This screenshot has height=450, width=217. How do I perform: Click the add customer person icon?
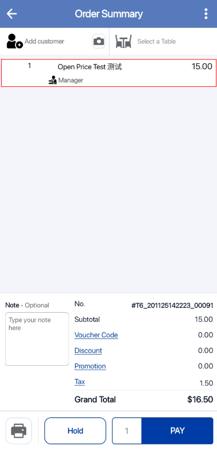tap(14, 41)
